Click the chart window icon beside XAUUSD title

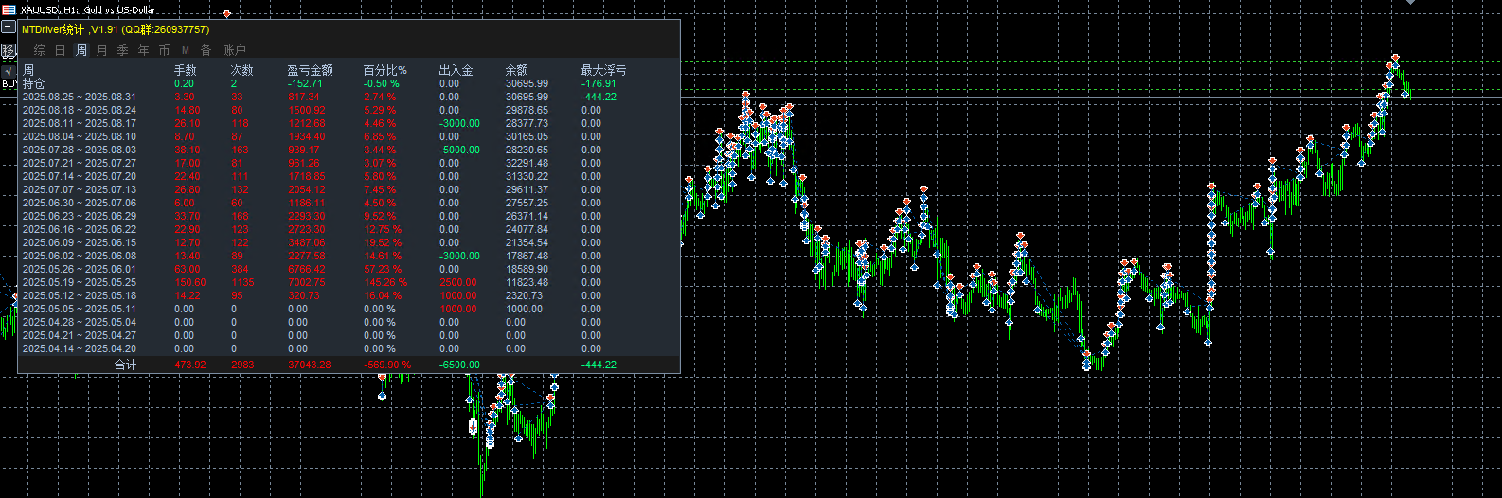click(8, 9)
